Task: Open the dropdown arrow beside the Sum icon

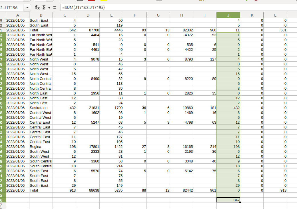Action: (x=49, y=7)
